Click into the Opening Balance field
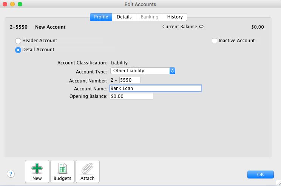 click(131, 96)
